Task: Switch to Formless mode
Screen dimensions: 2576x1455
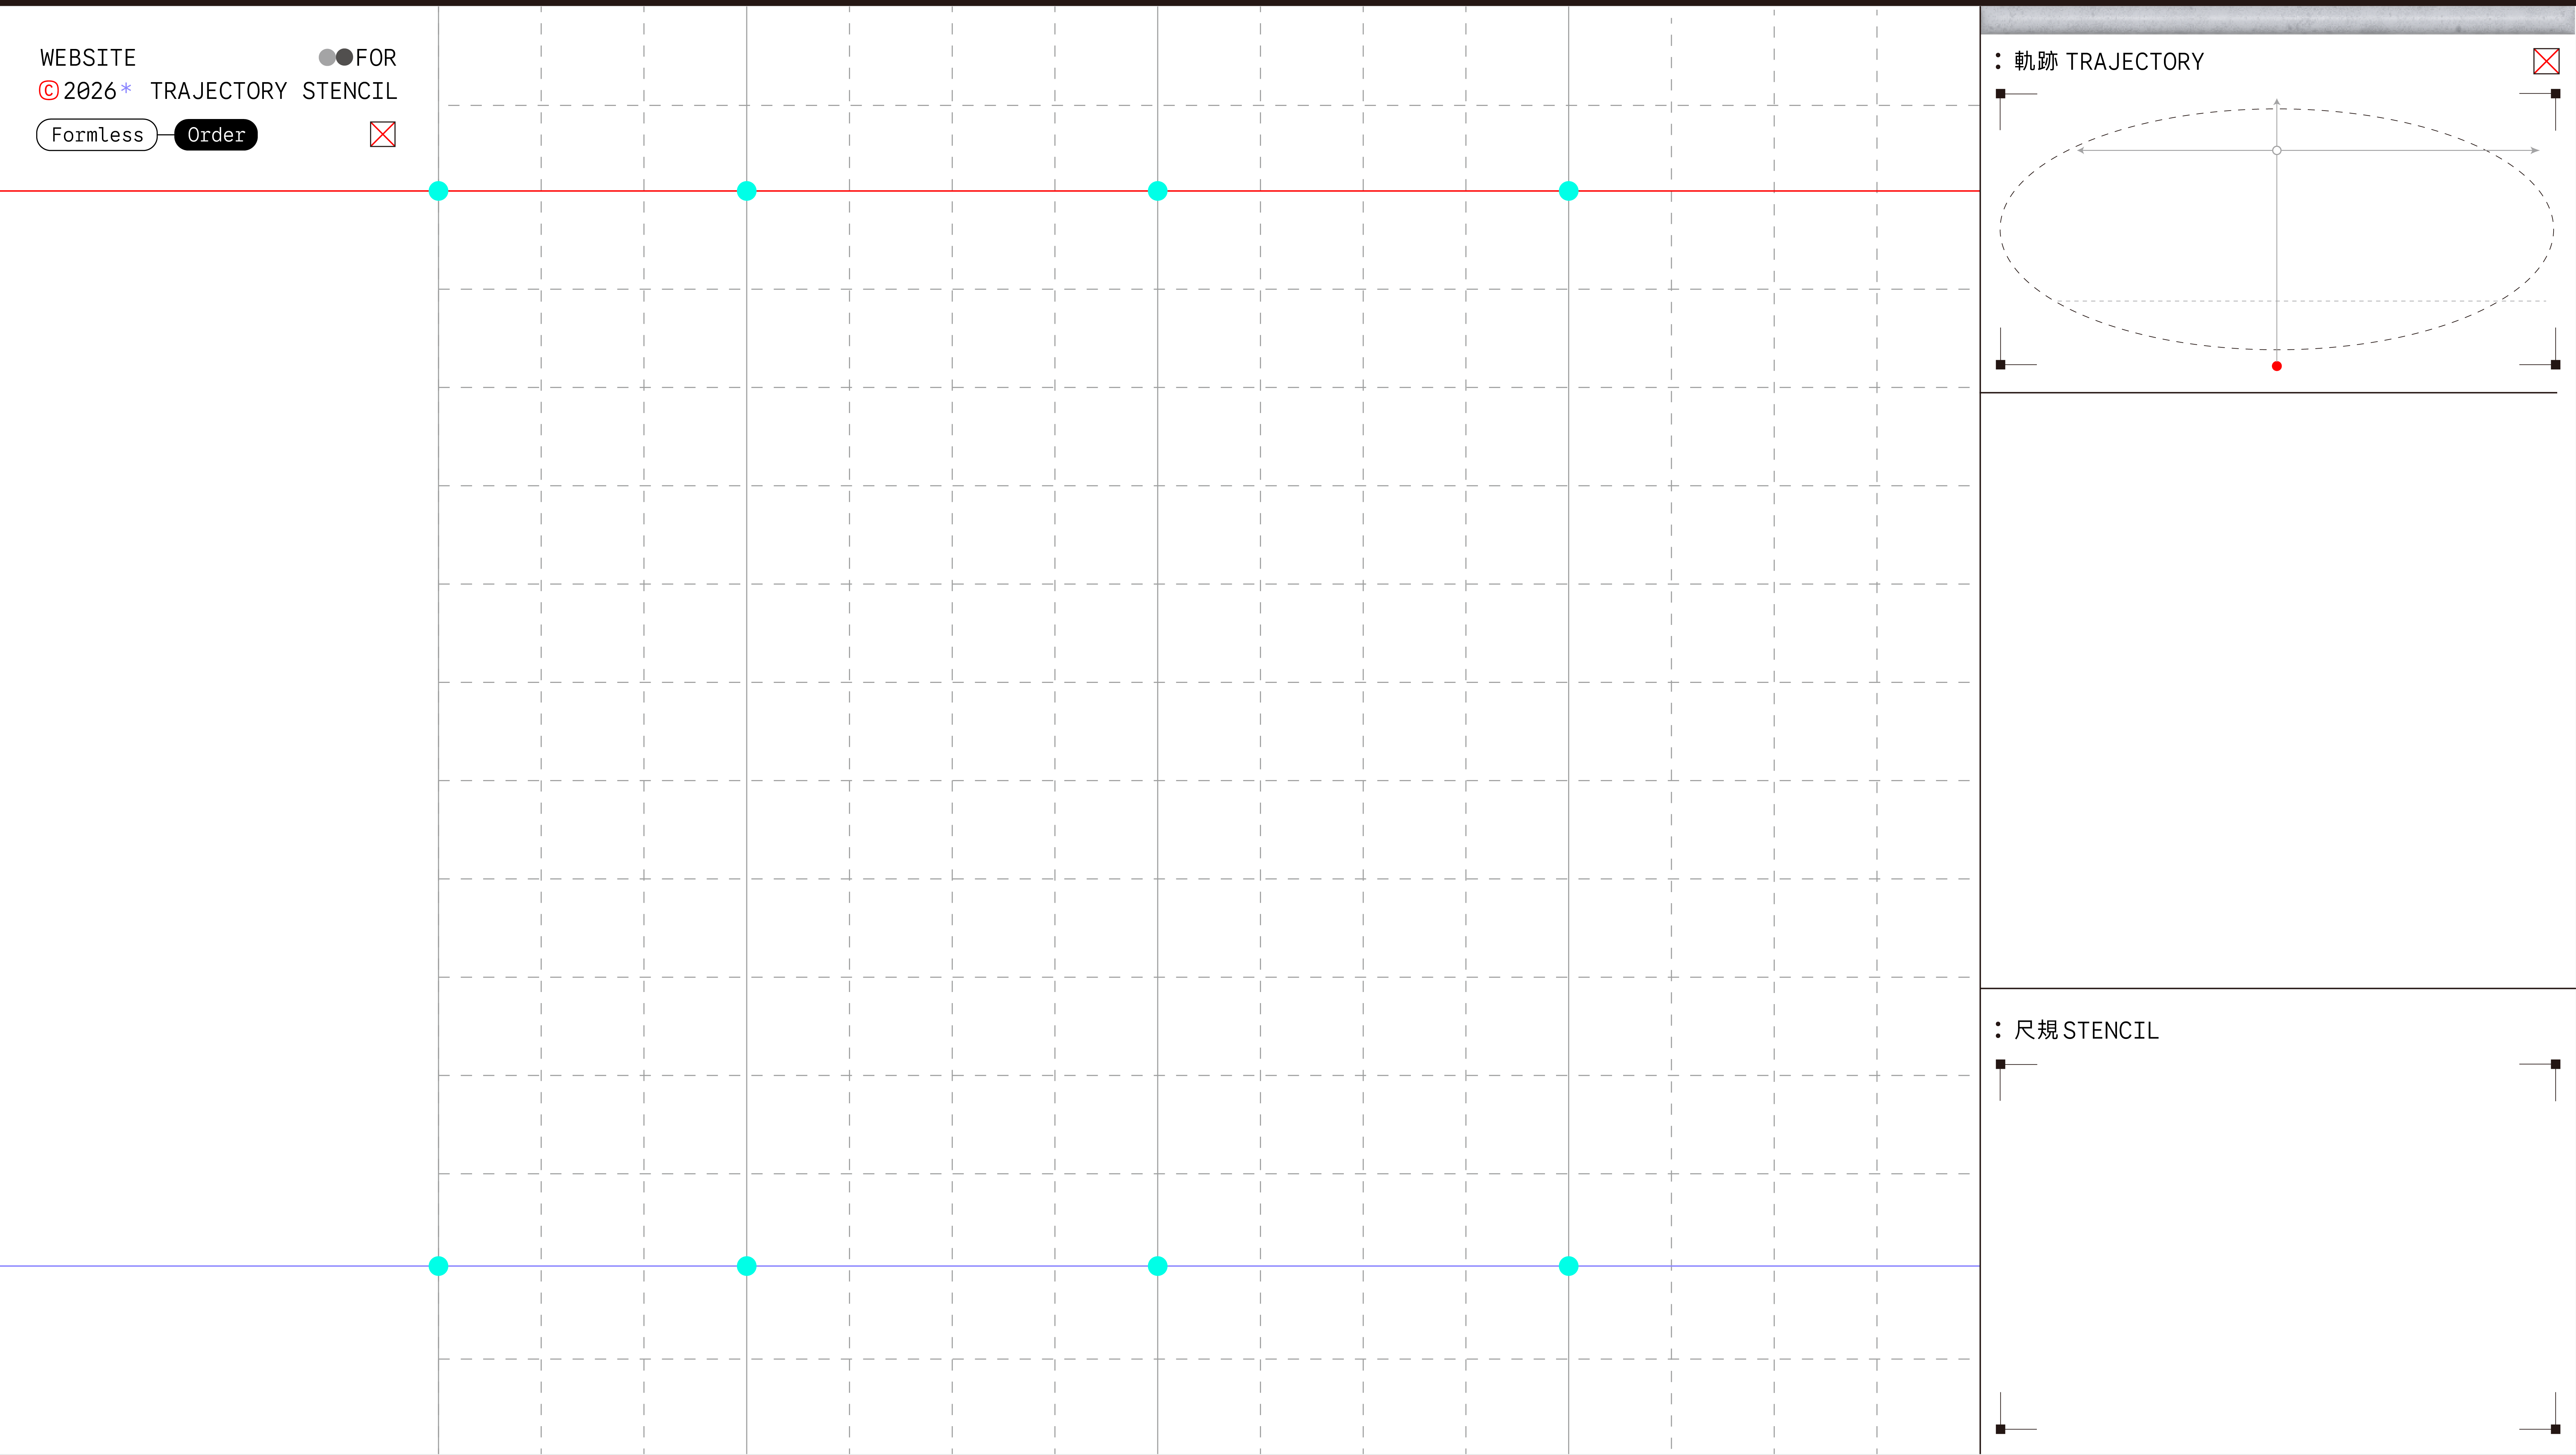Action: [97, 135]
